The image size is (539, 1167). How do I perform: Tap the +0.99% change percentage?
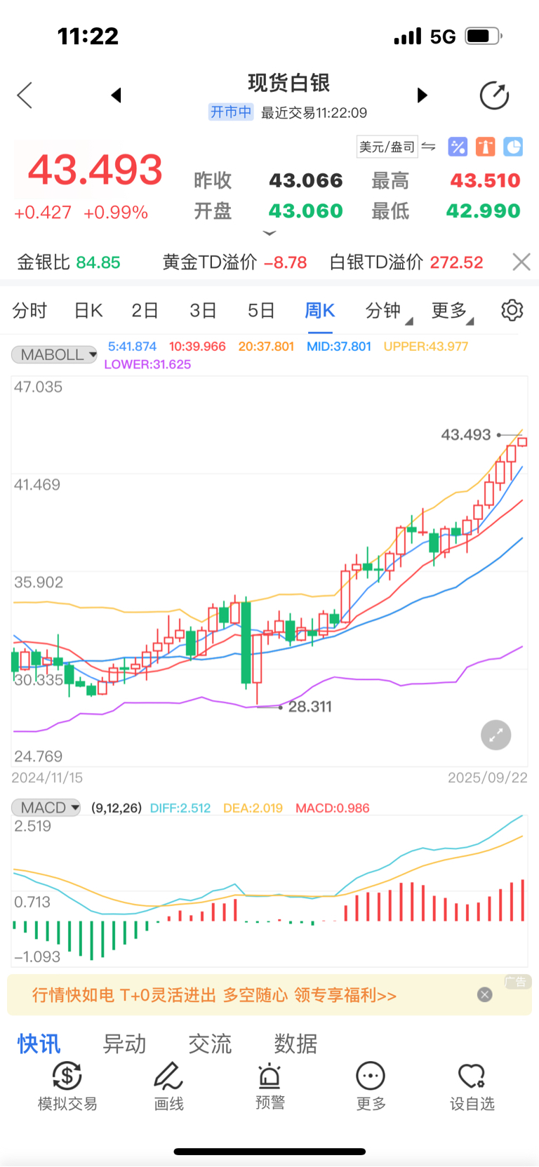(116, 213)
